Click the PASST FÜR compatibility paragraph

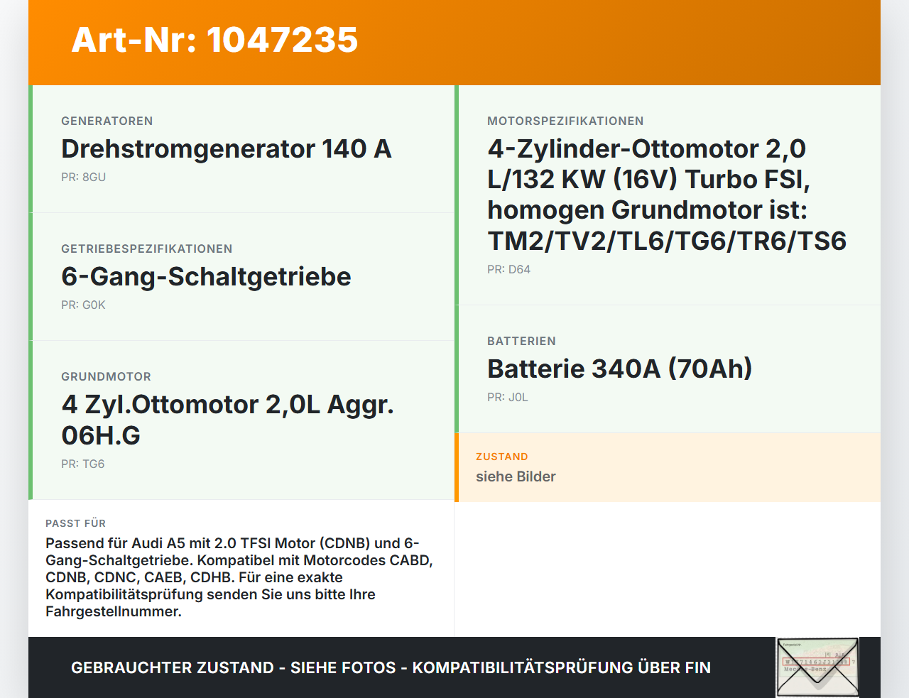240,577
